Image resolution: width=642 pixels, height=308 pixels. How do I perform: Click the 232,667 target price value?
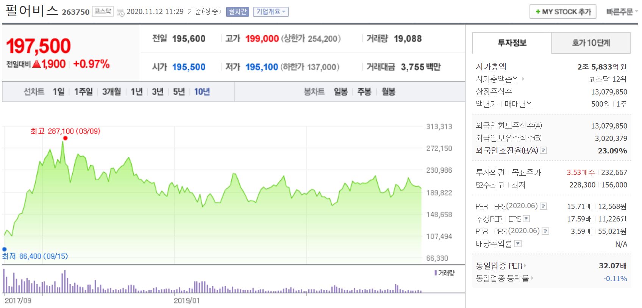[614, 172]
